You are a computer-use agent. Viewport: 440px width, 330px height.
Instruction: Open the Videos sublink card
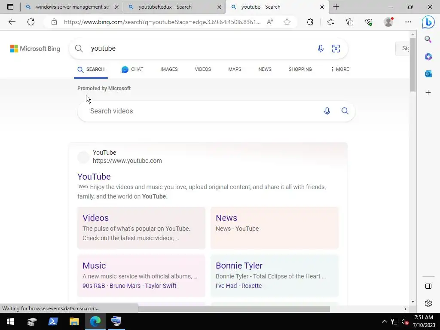tap(141, 228)
